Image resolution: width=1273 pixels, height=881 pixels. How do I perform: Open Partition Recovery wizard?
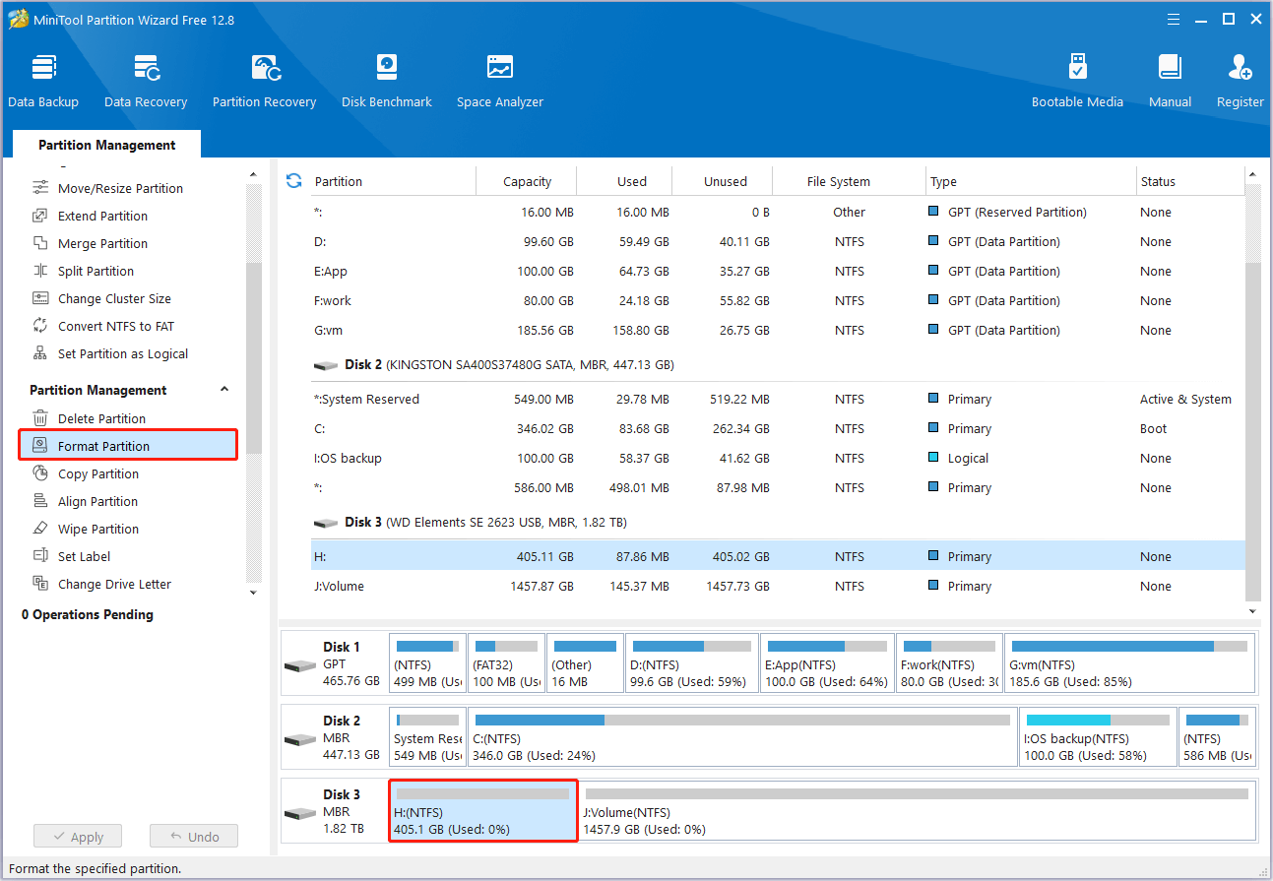(x=264, y=81)
